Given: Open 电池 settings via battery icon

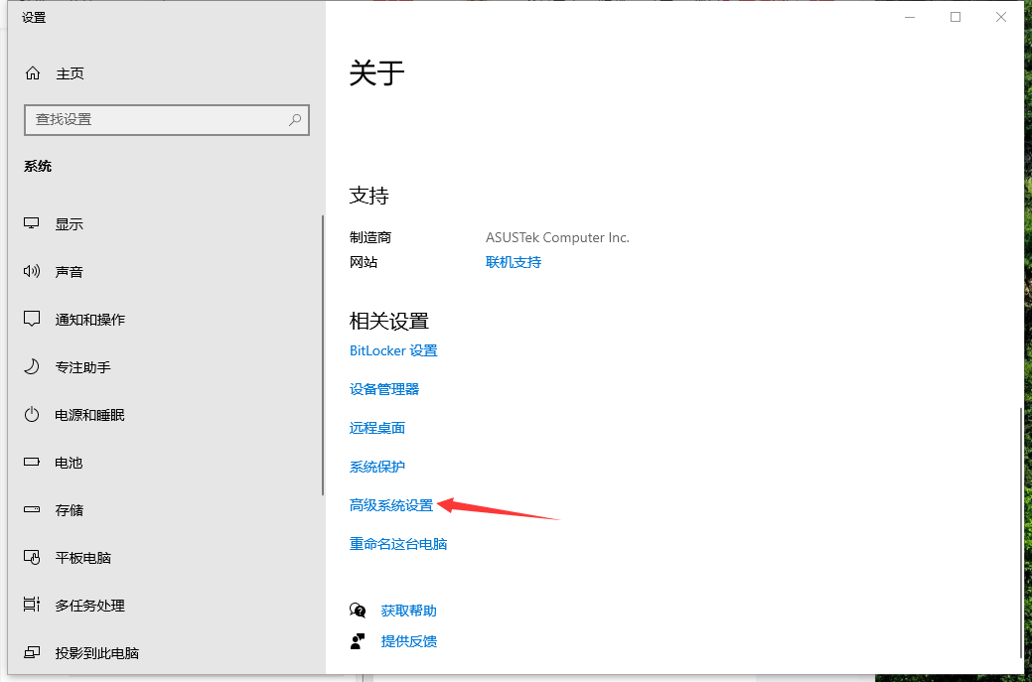Looking at the screenshot, I should [x=33, y=462].
